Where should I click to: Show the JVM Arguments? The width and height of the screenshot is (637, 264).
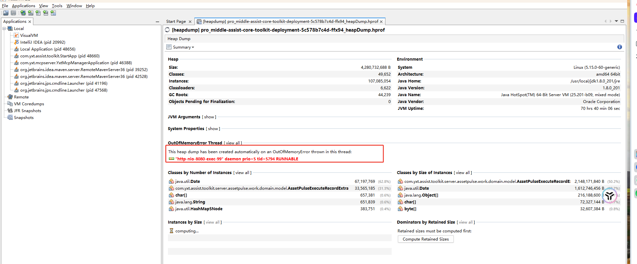tap(209, 117)
